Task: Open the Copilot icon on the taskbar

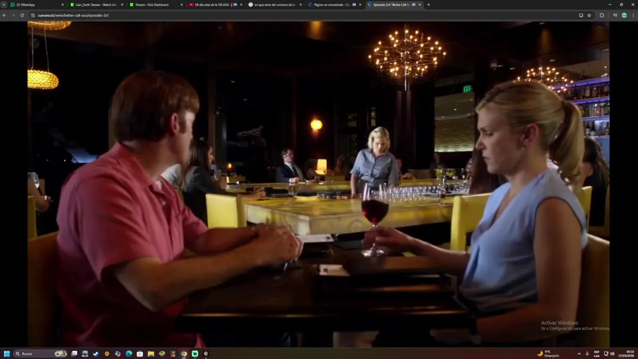Action: (x=118, y=354)
